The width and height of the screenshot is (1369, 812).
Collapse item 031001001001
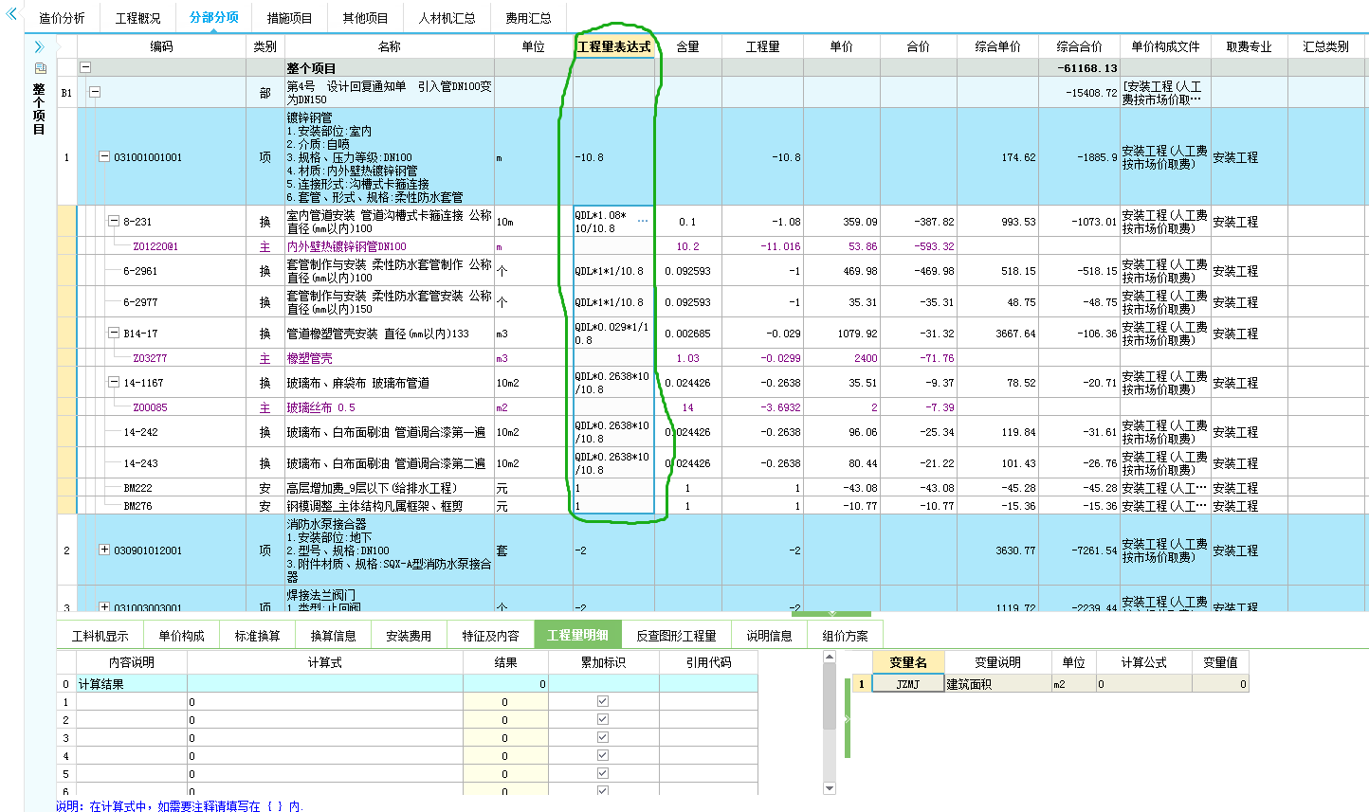104,157
